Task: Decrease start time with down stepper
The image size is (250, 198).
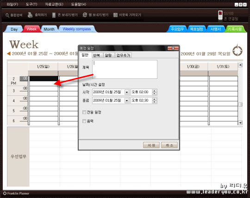Action: [x=154, y=94]
